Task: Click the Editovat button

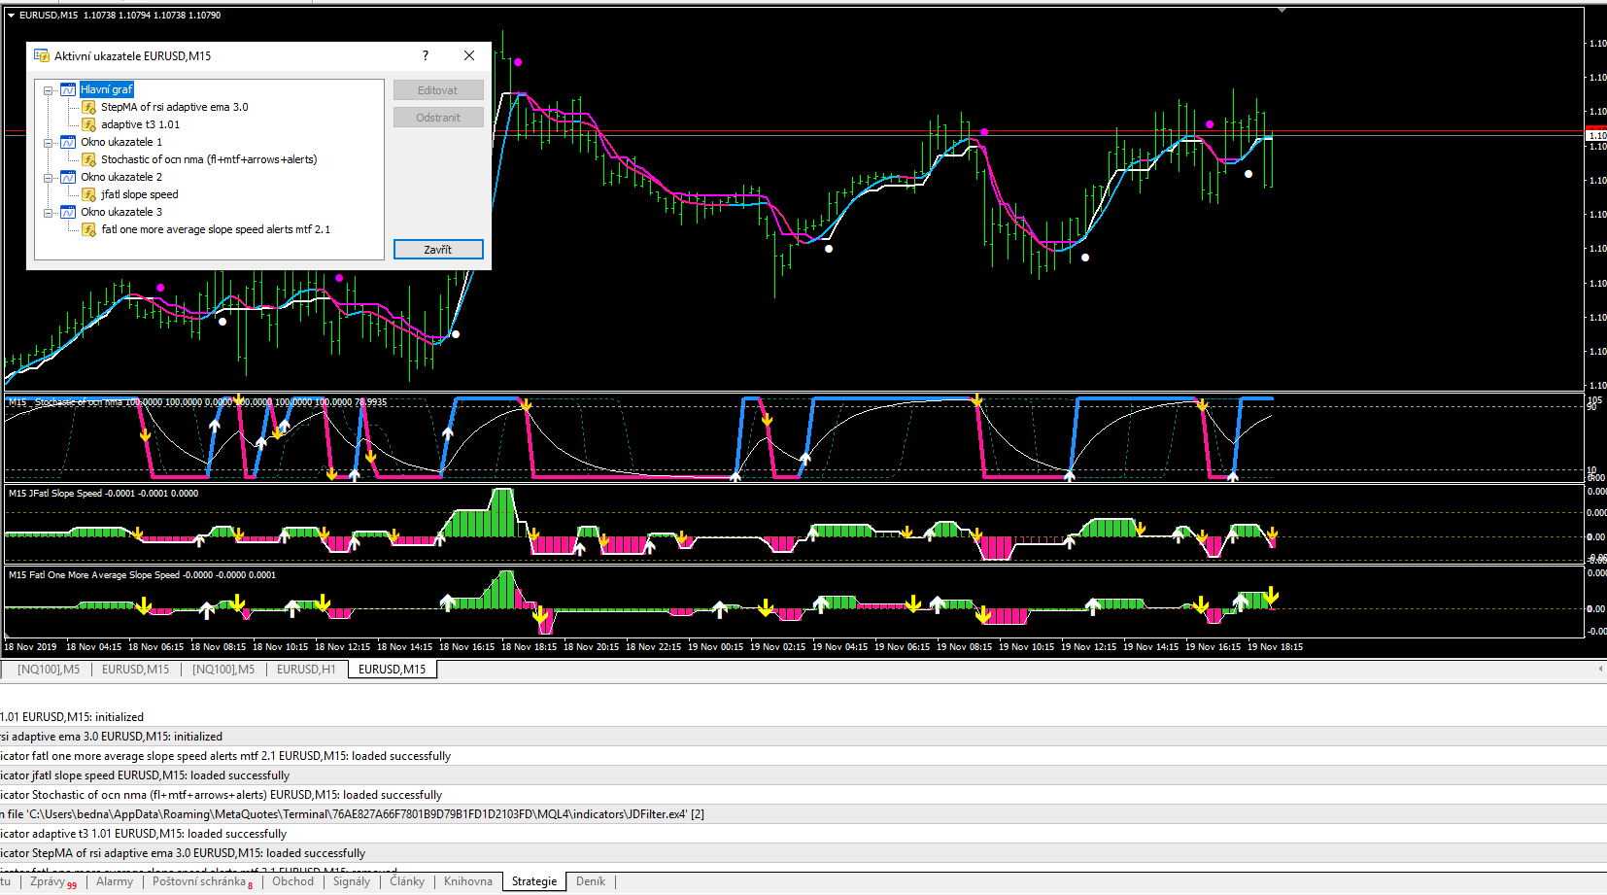Action: point(438,90)
